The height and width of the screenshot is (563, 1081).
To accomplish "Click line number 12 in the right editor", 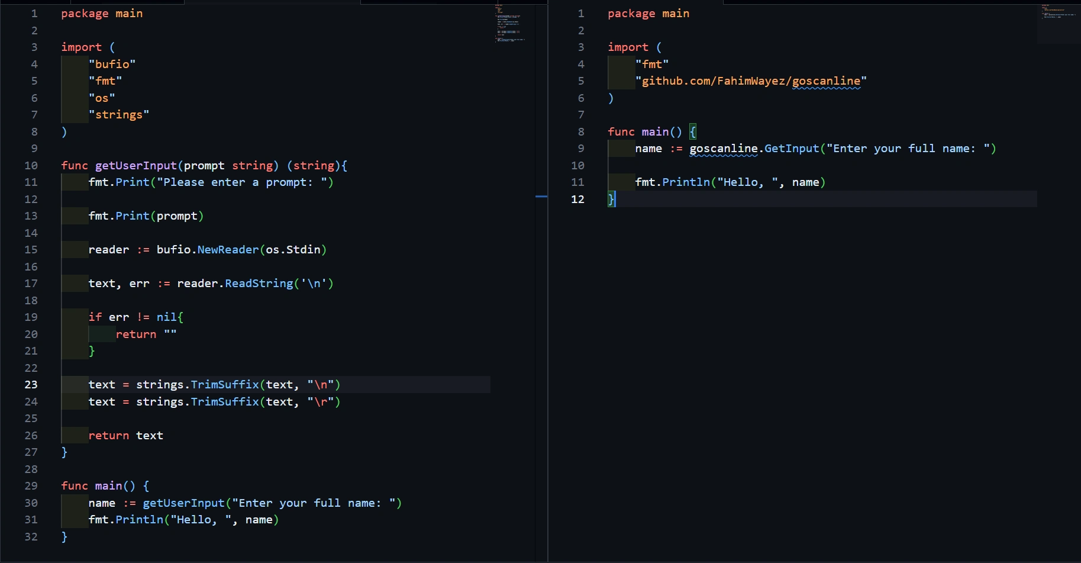I will [x=577, y=200].
